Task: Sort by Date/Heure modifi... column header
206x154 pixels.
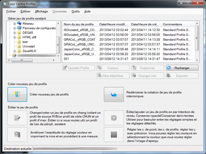Action: 114,24
